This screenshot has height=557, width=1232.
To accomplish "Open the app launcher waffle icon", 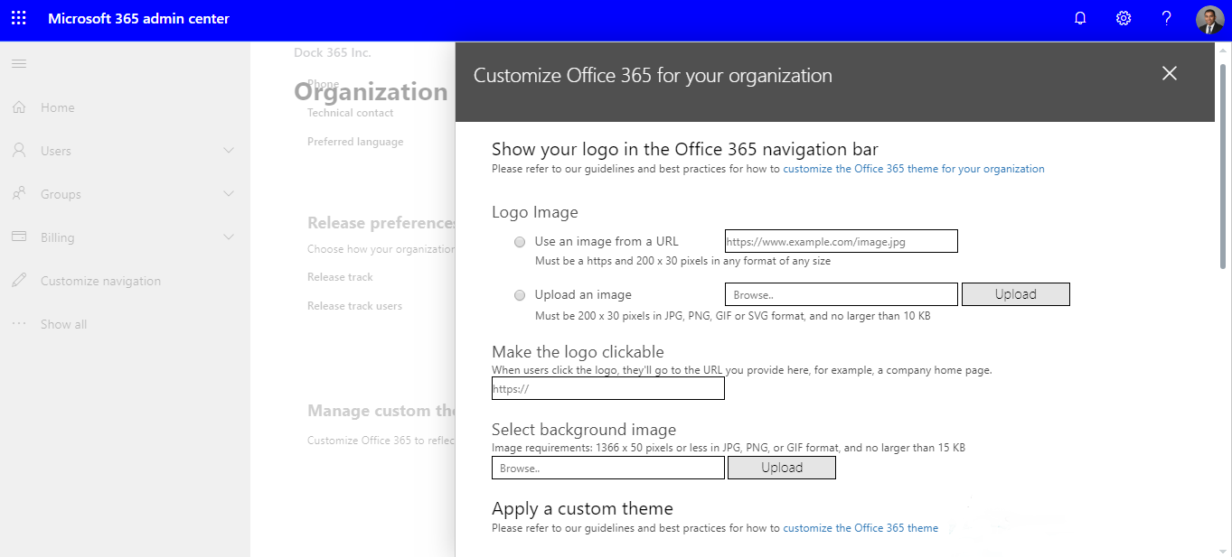I will click(x=18, y=18).
